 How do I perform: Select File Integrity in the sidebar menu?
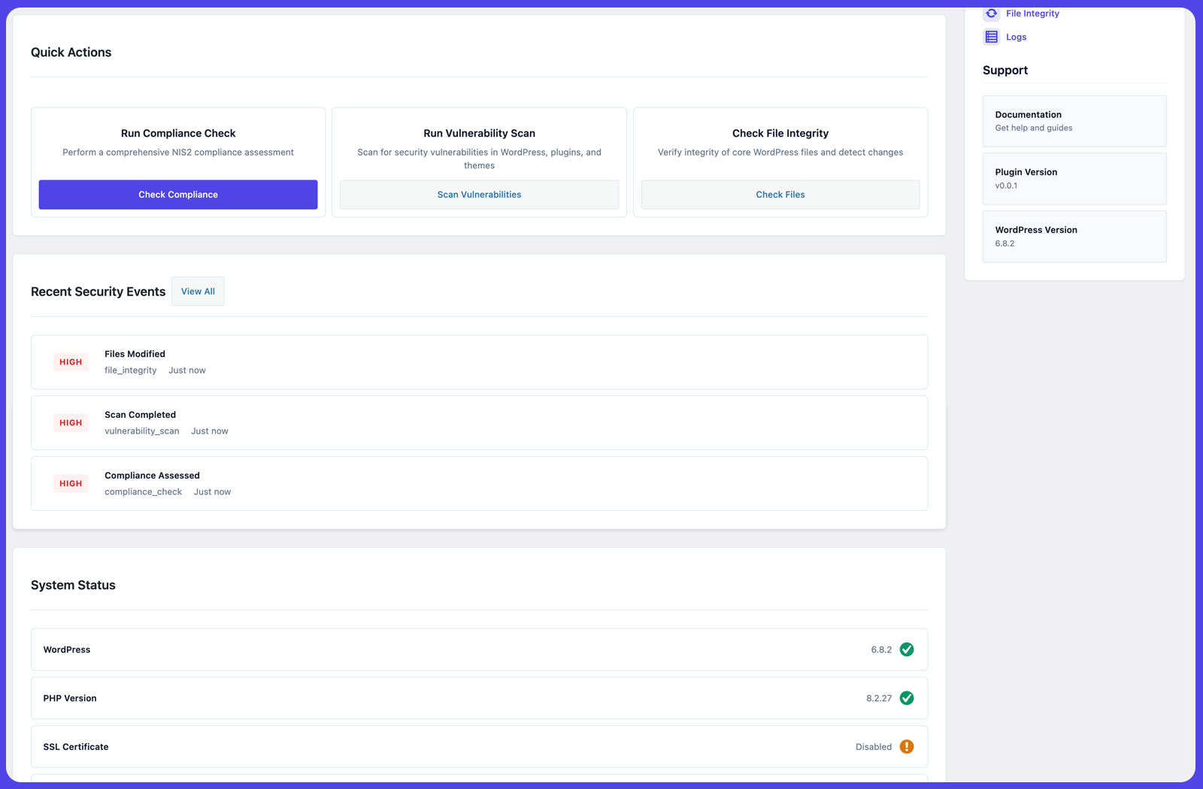click(x=1032, y=13)
